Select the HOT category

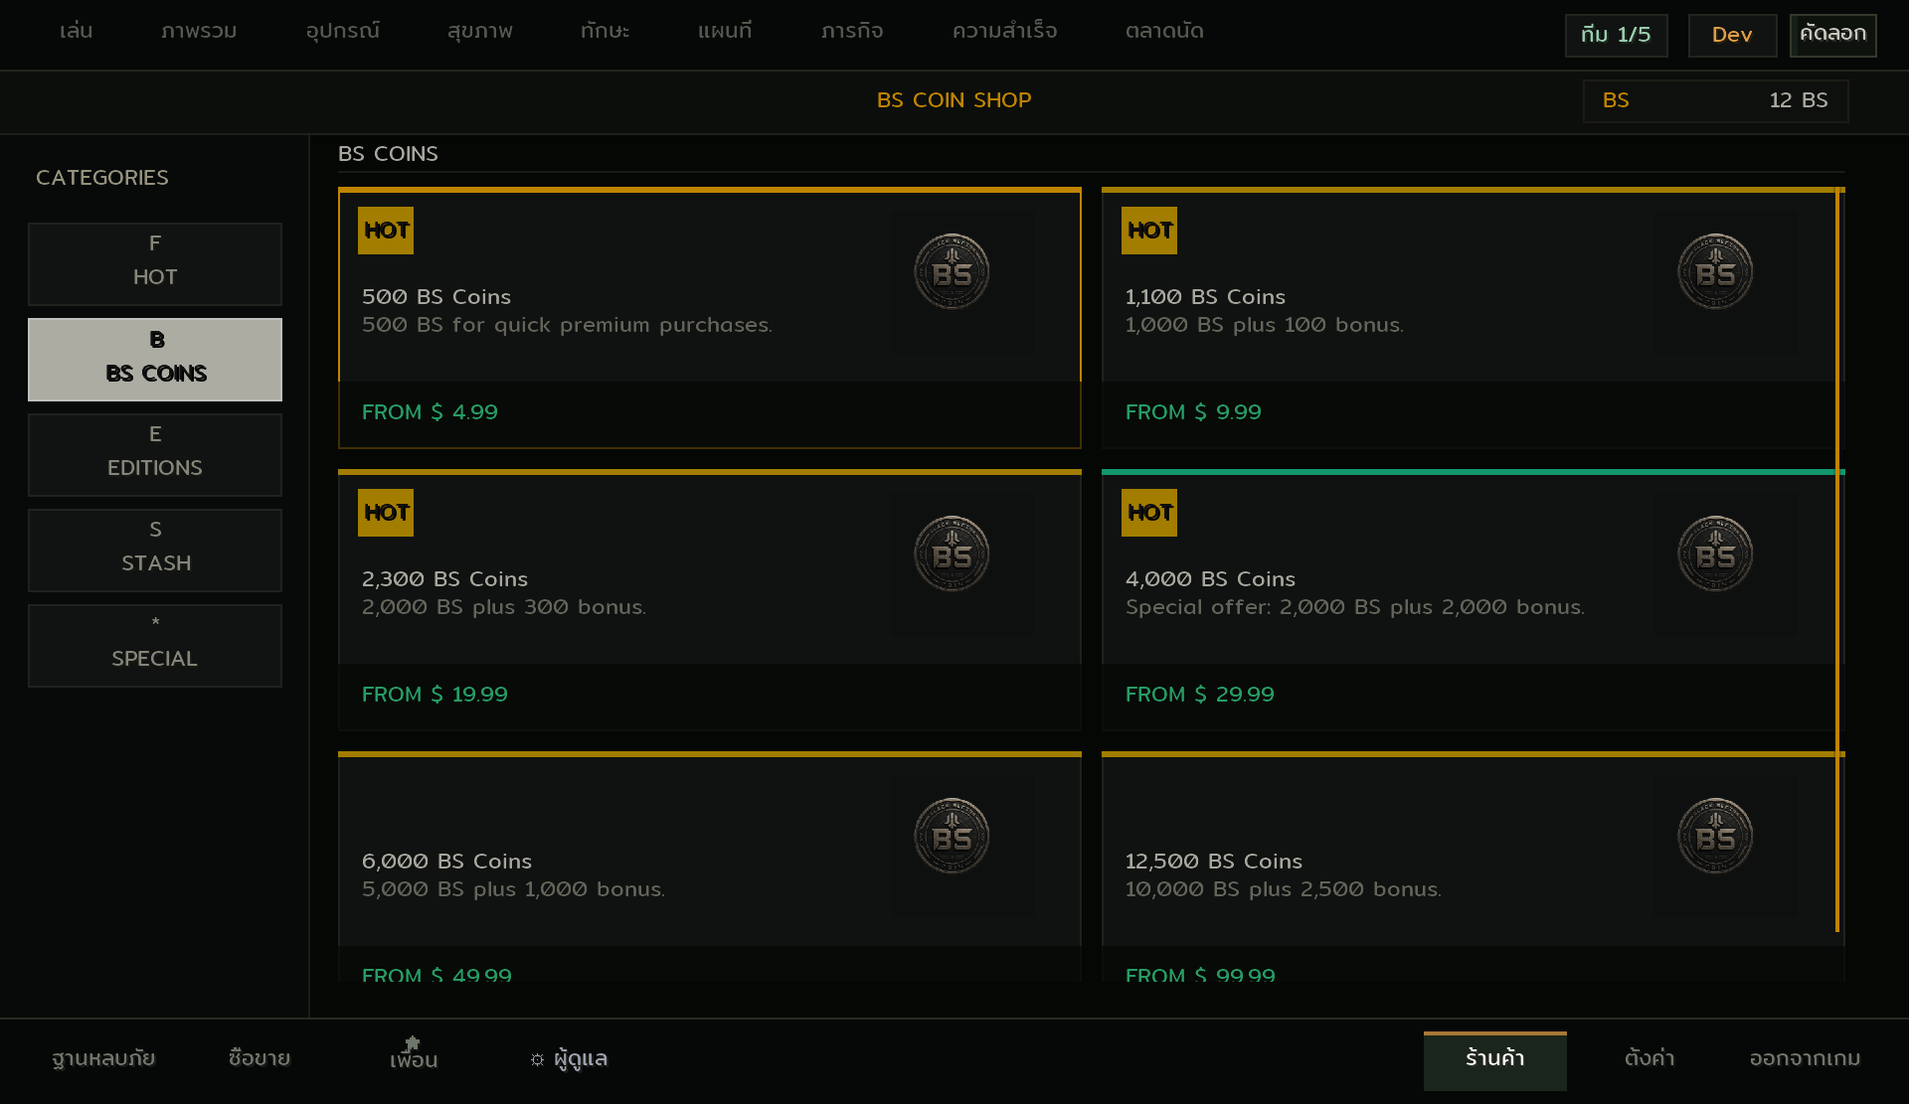[155, 264]
